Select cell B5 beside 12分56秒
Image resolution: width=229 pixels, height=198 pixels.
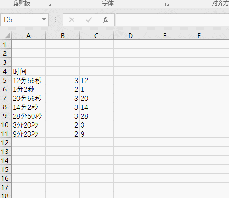[x=63, y=80]
